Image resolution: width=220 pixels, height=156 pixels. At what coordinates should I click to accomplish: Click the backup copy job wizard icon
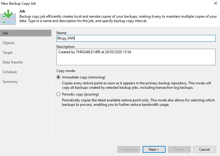[x=8, y=17]
